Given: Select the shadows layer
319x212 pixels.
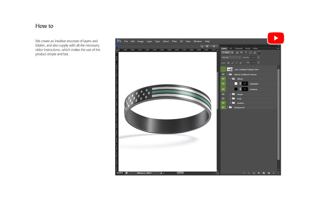Looking at the screenshot, I should [253, 89].
